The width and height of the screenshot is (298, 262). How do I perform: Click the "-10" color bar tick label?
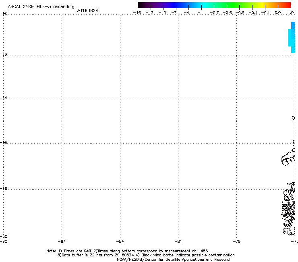(x=162, y=13)
